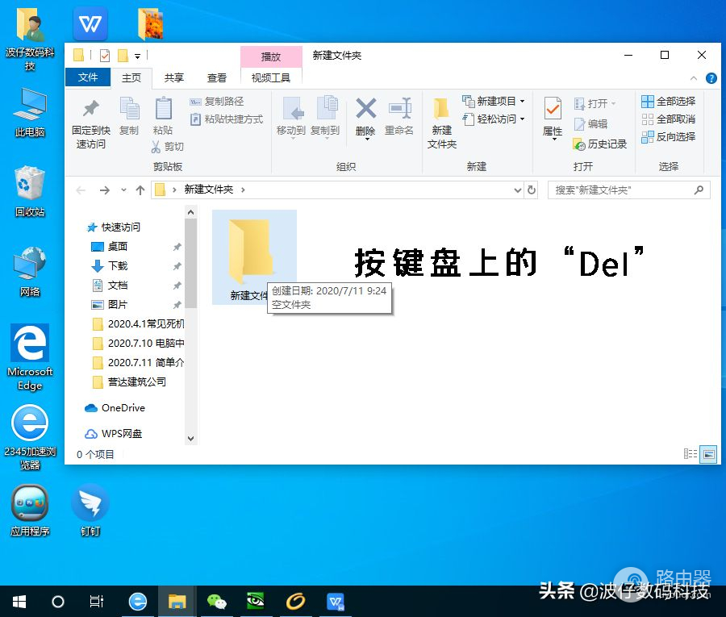This screenshot has height=617, width=726.
Task: Open WeChat from the taskbar
Action: (x=217, y=602)
